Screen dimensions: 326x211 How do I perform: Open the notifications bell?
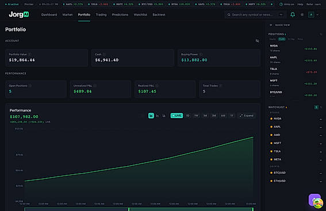coord(293,14)
